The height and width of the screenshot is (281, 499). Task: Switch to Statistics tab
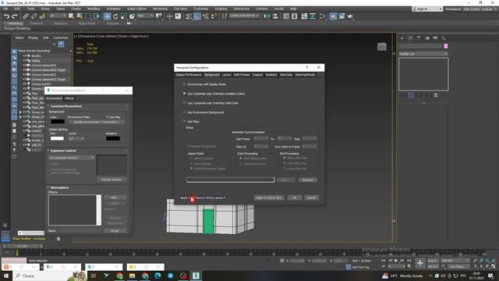click(271, 75)
